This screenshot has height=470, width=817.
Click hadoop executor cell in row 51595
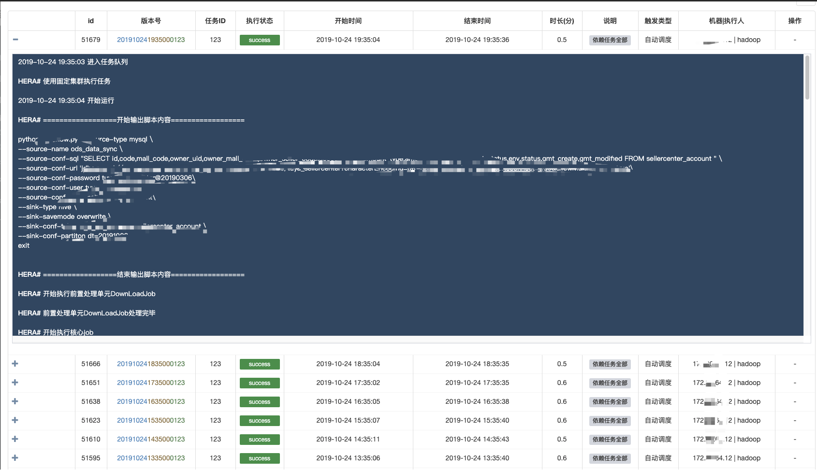click(727, 458)
